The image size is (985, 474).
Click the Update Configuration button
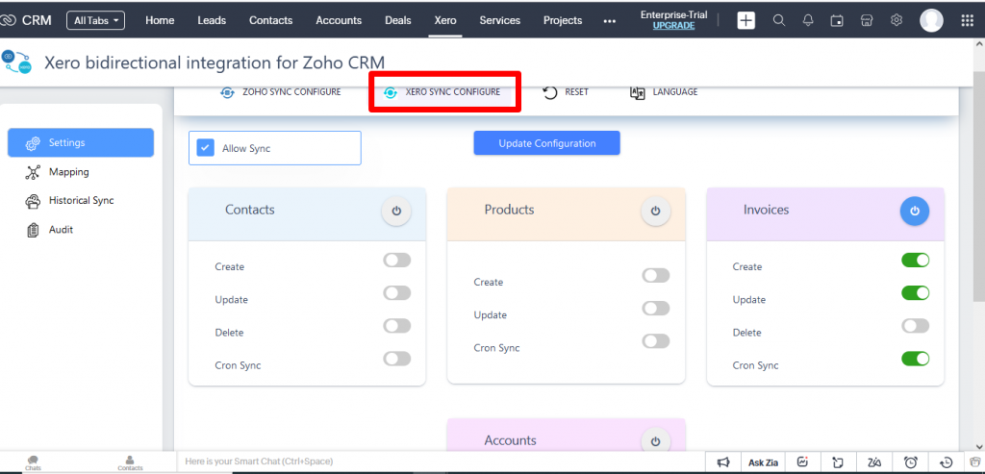(546, 143)
